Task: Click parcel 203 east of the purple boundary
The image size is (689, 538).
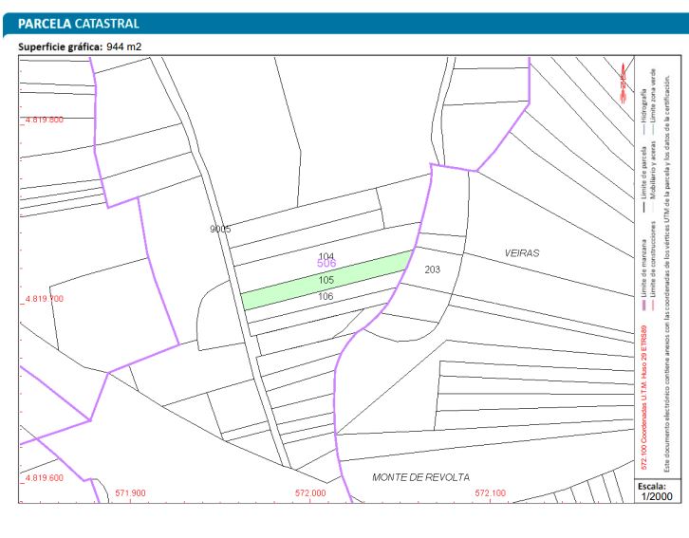Action: [x=432, y=269]
